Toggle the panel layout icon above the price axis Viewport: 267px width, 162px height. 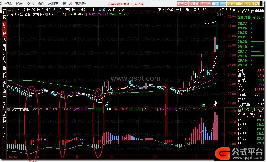tap(222, 15)
